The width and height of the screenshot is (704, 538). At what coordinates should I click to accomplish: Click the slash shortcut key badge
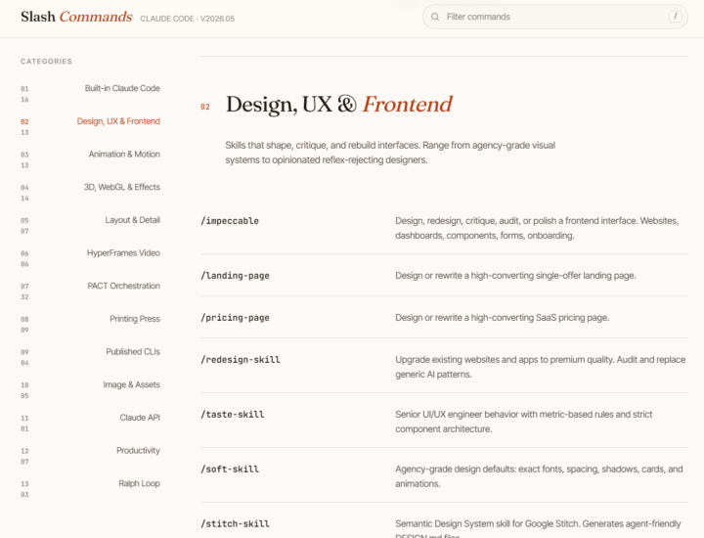coord(676,17)
